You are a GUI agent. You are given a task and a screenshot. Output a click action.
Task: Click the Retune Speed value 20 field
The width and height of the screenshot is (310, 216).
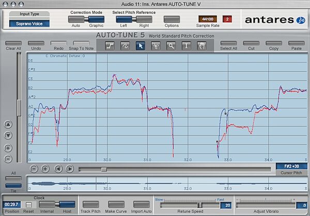pos(226,205)
